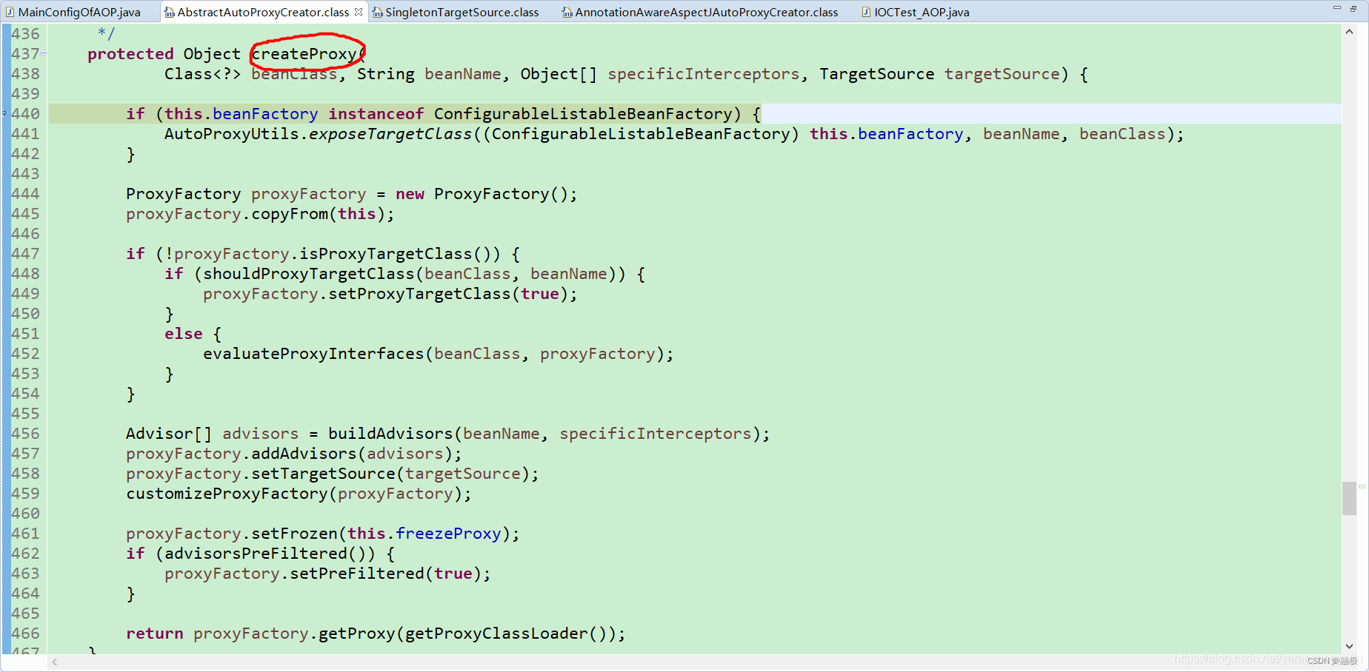The height and width of the screenshot is (672, 1369).
Task: Click the class file icon on SingletonTargetSource.class tab
Action: (377, 12)
